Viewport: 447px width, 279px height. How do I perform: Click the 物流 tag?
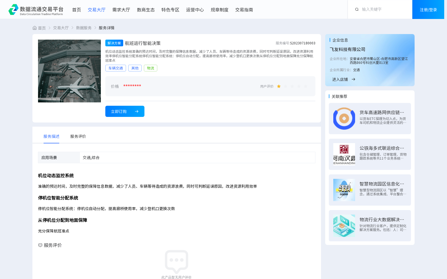pyautogui.click(x=151, y=68)
